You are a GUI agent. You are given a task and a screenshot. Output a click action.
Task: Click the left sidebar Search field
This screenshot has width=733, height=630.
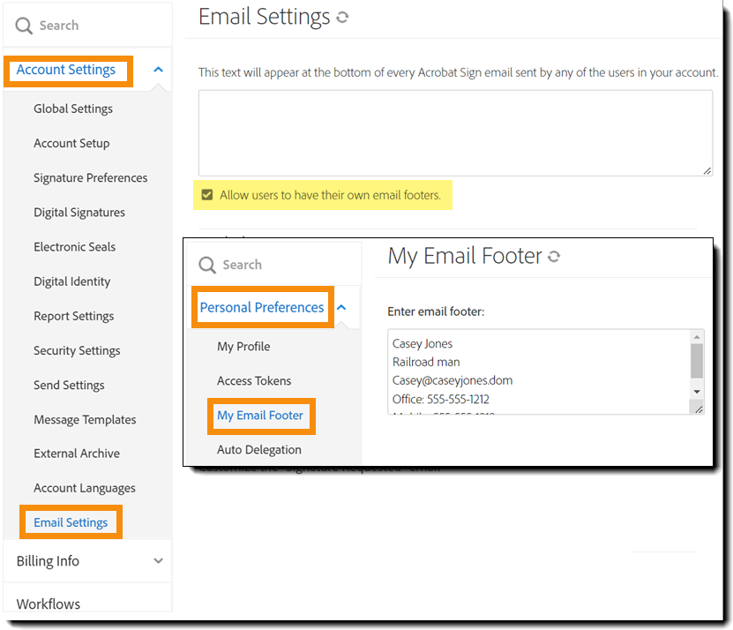[87, 26]
